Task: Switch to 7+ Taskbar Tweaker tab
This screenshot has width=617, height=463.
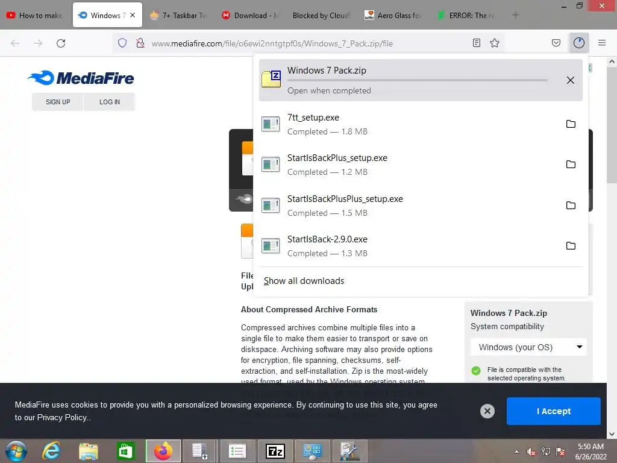Action: pyautogui.click(x=179, y=15)
